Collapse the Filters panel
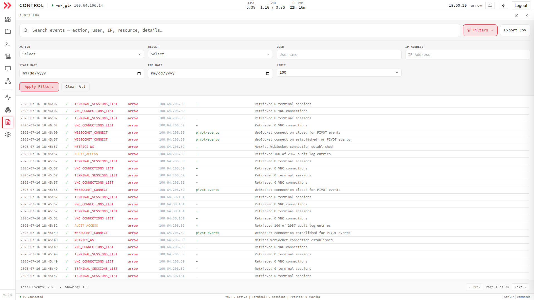 (480, 30)
